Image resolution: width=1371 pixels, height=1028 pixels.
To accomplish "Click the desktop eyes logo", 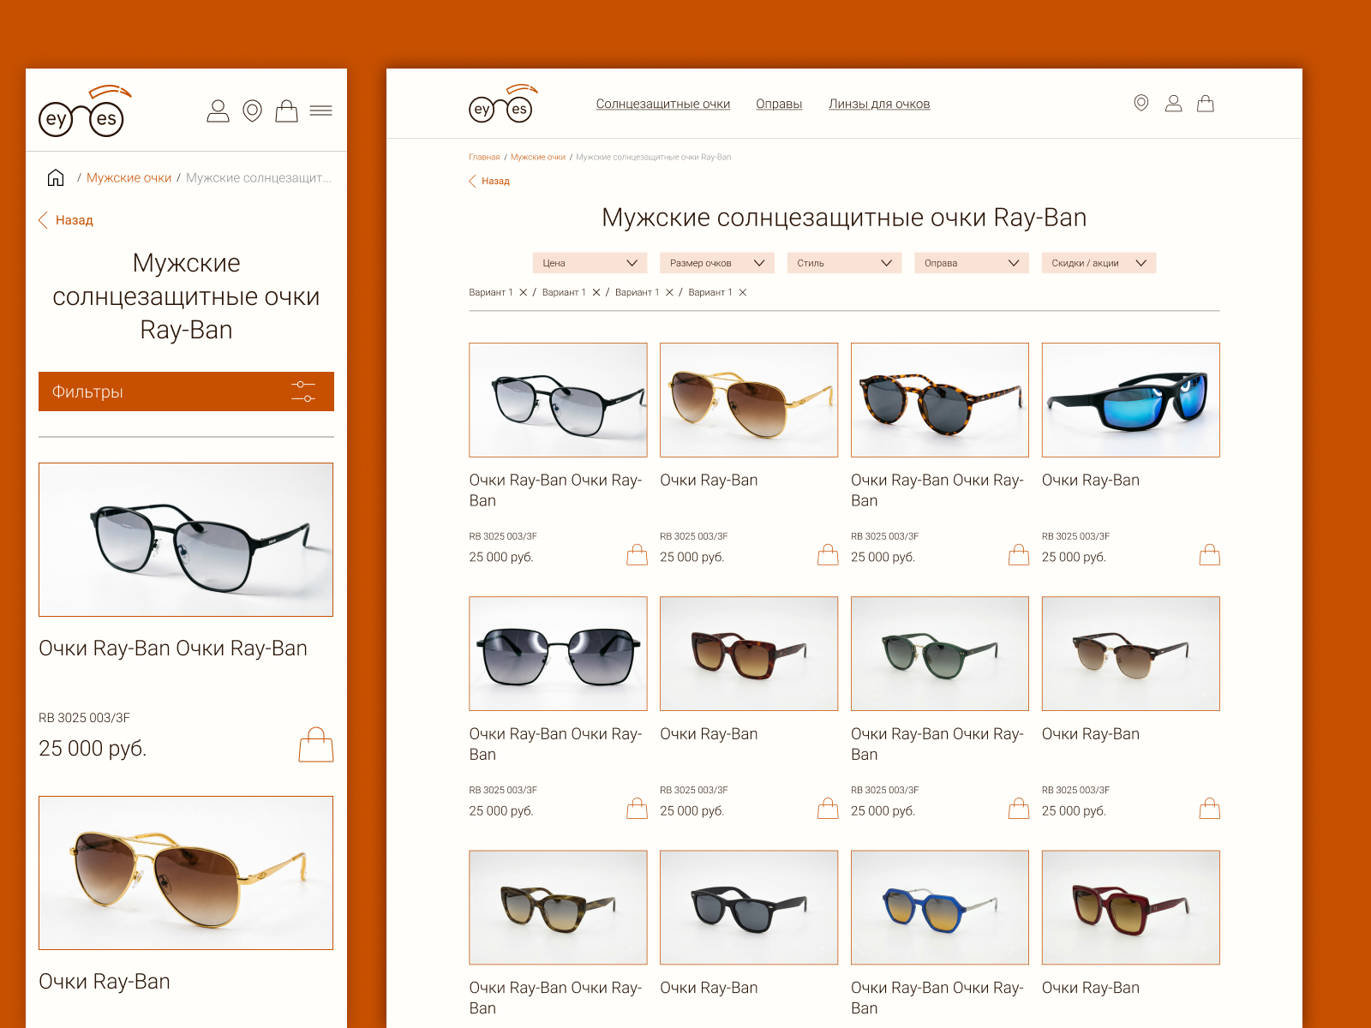I will 503,104.
